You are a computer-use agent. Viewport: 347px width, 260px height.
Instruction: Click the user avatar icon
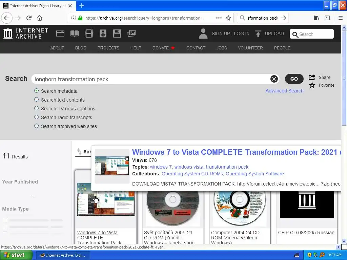[203, 34]
